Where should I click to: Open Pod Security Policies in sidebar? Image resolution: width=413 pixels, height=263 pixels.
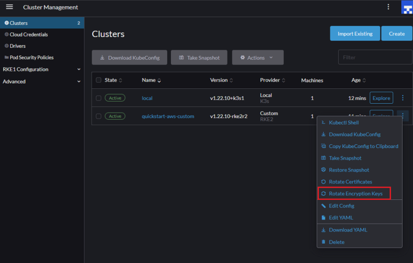click(31, 58)
